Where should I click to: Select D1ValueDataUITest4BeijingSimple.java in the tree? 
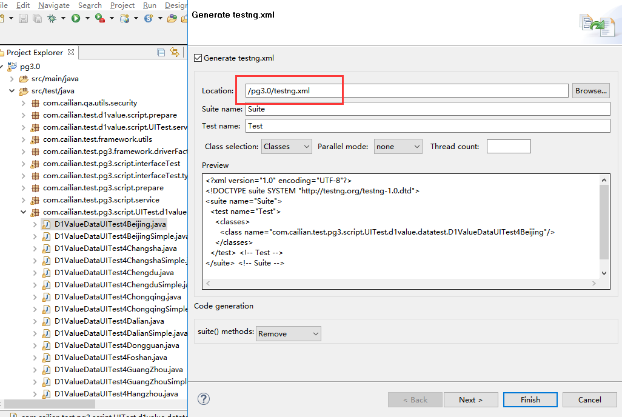tap(121, 236)
